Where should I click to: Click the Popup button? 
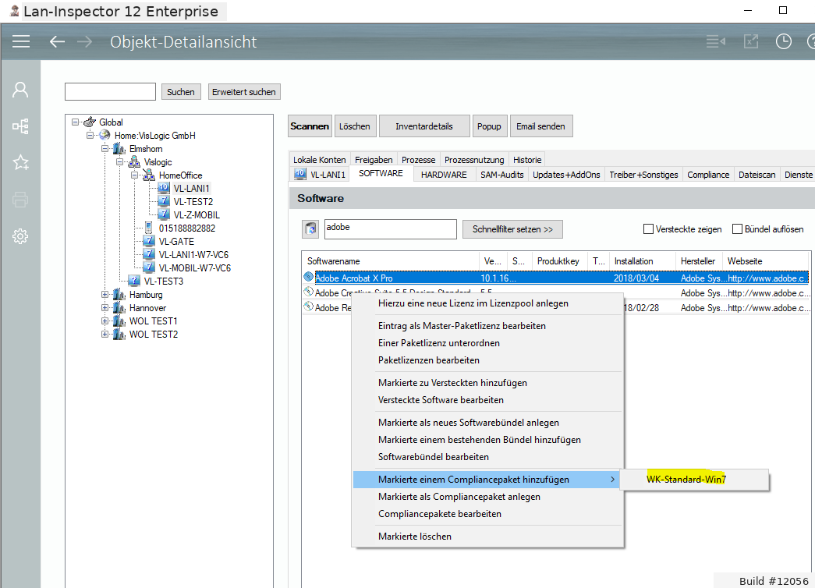[x=489, y=126]
